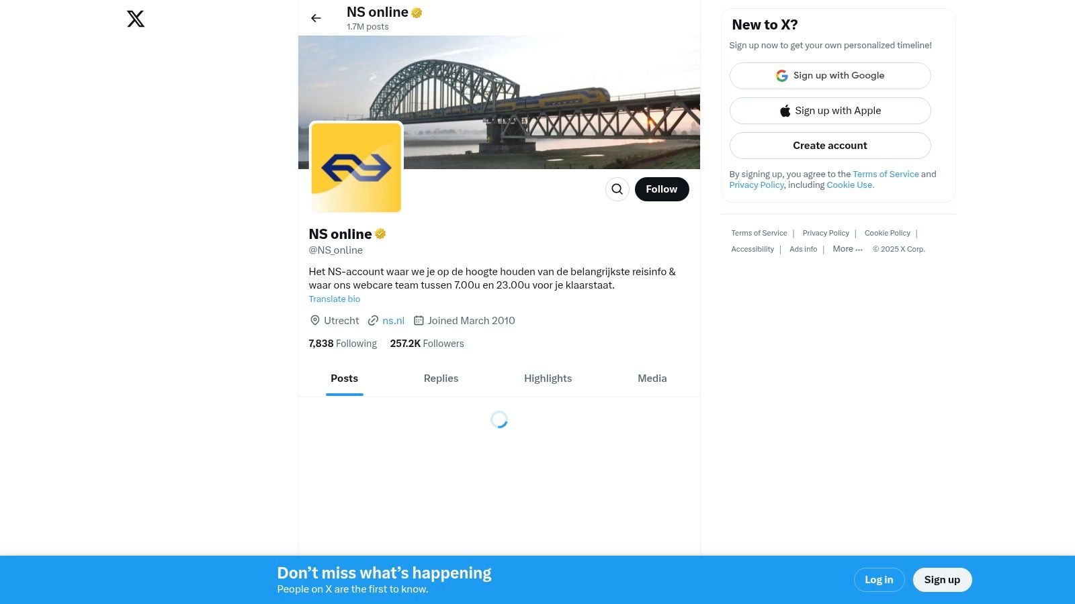The image size is (1075, 604).
Task: Click Create account button
Action: click(x=830, y=146)
